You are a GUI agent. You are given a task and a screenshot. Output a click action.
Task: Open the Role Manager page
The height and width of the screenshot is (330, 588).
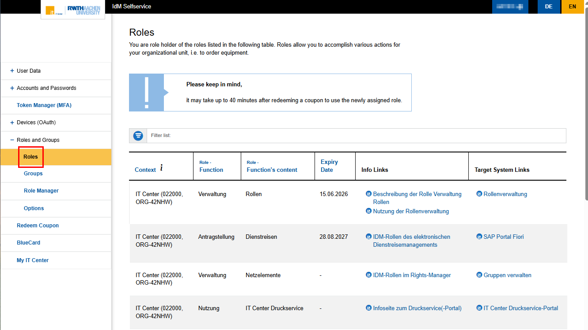pos(42,190)
